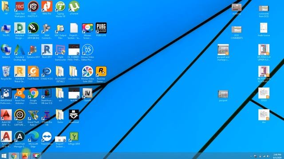Show hidden system tray icons
Viewport: 284px width, 159px height.
point(251,156)
